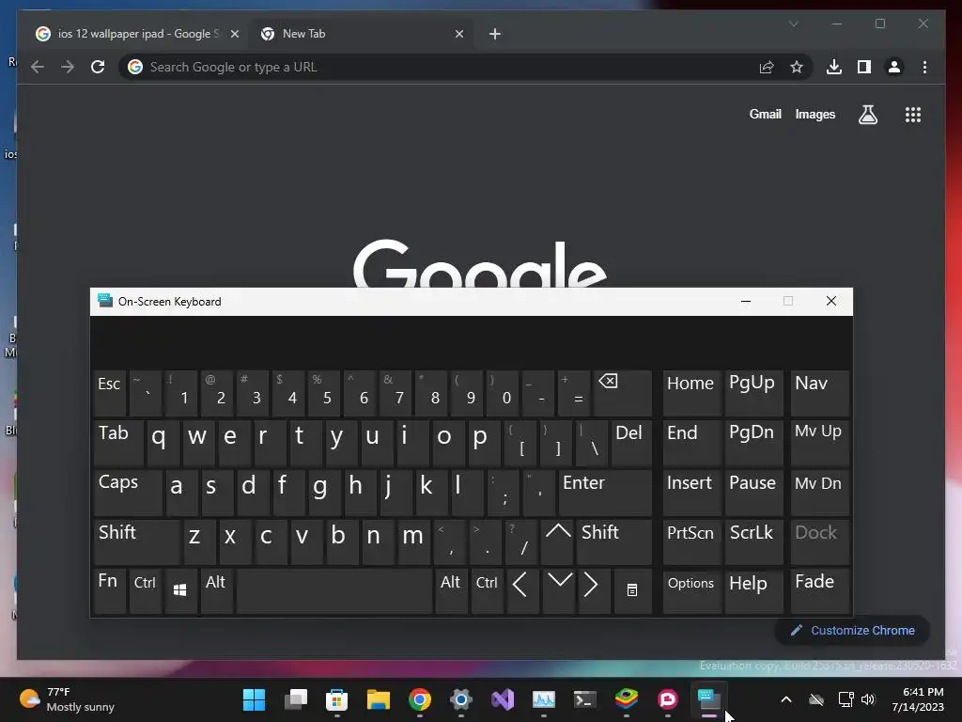Open Chrome downloads icon
The width and height of the screenshot is (962, 722).
[834, 67]
